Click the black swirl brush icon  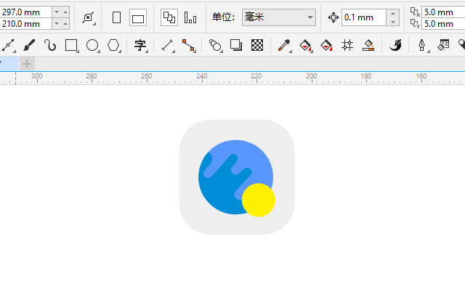(x=395, y=45)
